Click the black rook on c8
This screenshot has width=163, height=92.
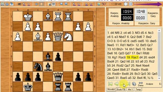[x=68, y=87]
